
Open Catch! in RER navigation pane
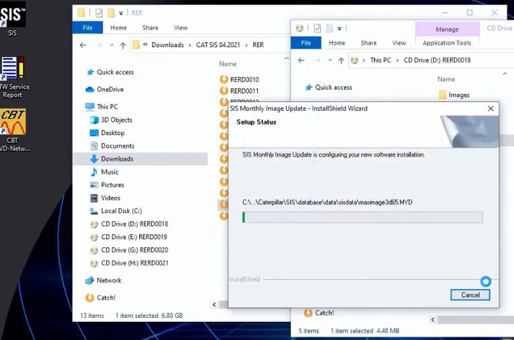pos(106,298)
